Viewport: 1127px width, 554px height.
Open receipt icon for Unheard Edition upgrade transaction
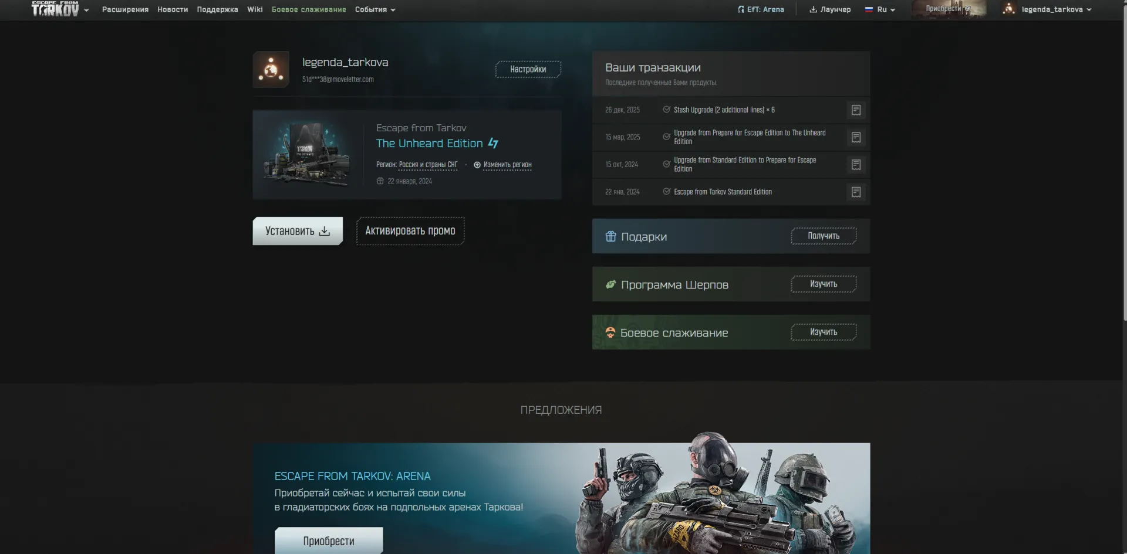[856, 137]
